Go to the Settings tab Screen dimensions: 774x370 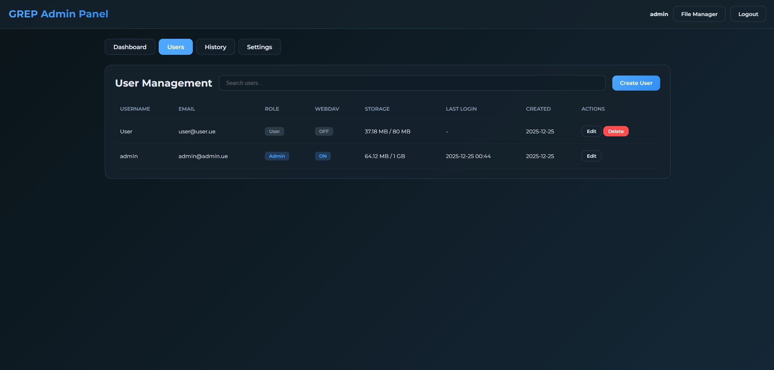(259, 47)
